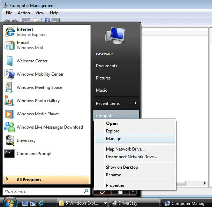Select Manage from the context menu

135,139
